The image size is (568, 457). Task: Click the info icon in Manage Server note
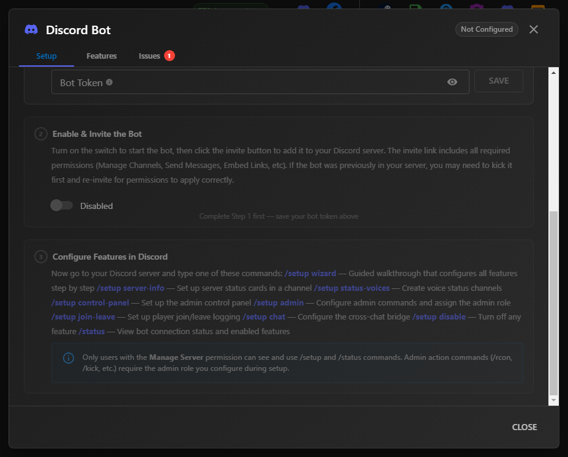click(x=69, y=358)
